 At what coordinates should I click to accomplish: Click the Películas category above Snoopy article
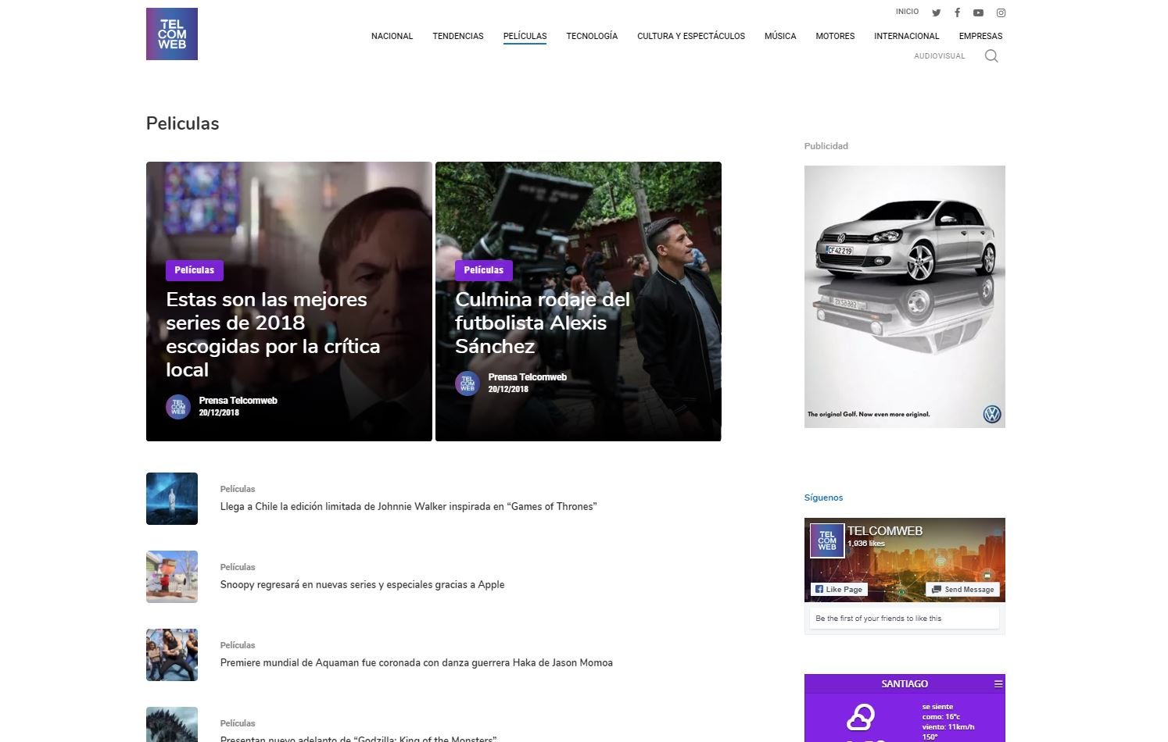pyautogui.click(x=238, y=567)
